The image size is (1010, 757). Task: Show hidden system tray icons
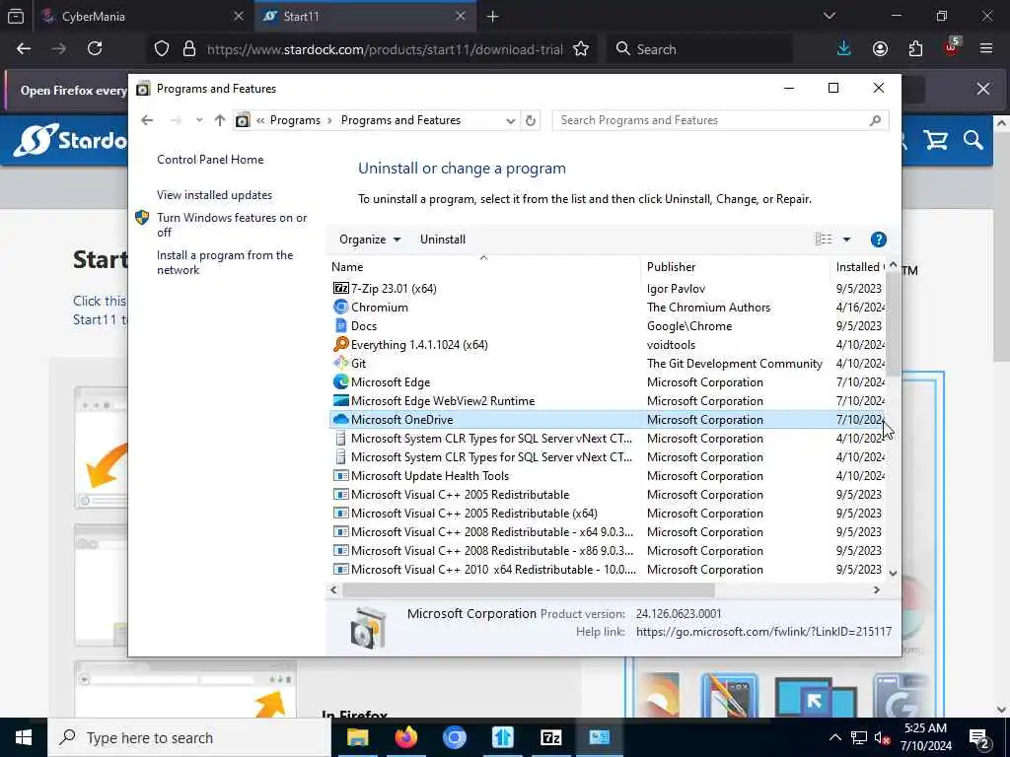834,737
